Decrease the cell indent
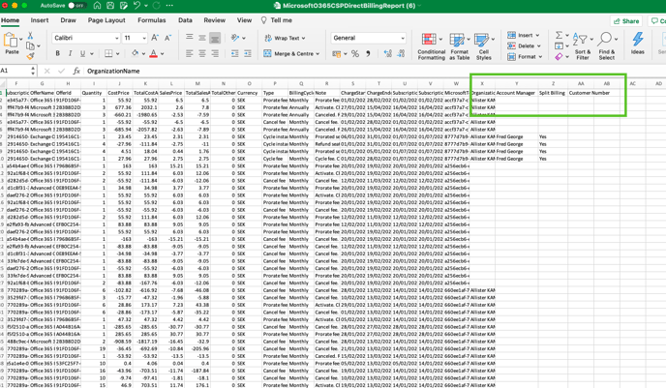Viewport: 666px width, 388px height. (234, 53)
